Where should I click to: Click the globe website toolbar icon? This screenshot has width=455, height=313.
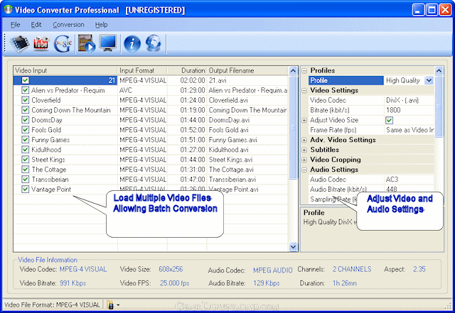(x=154, y=44)
